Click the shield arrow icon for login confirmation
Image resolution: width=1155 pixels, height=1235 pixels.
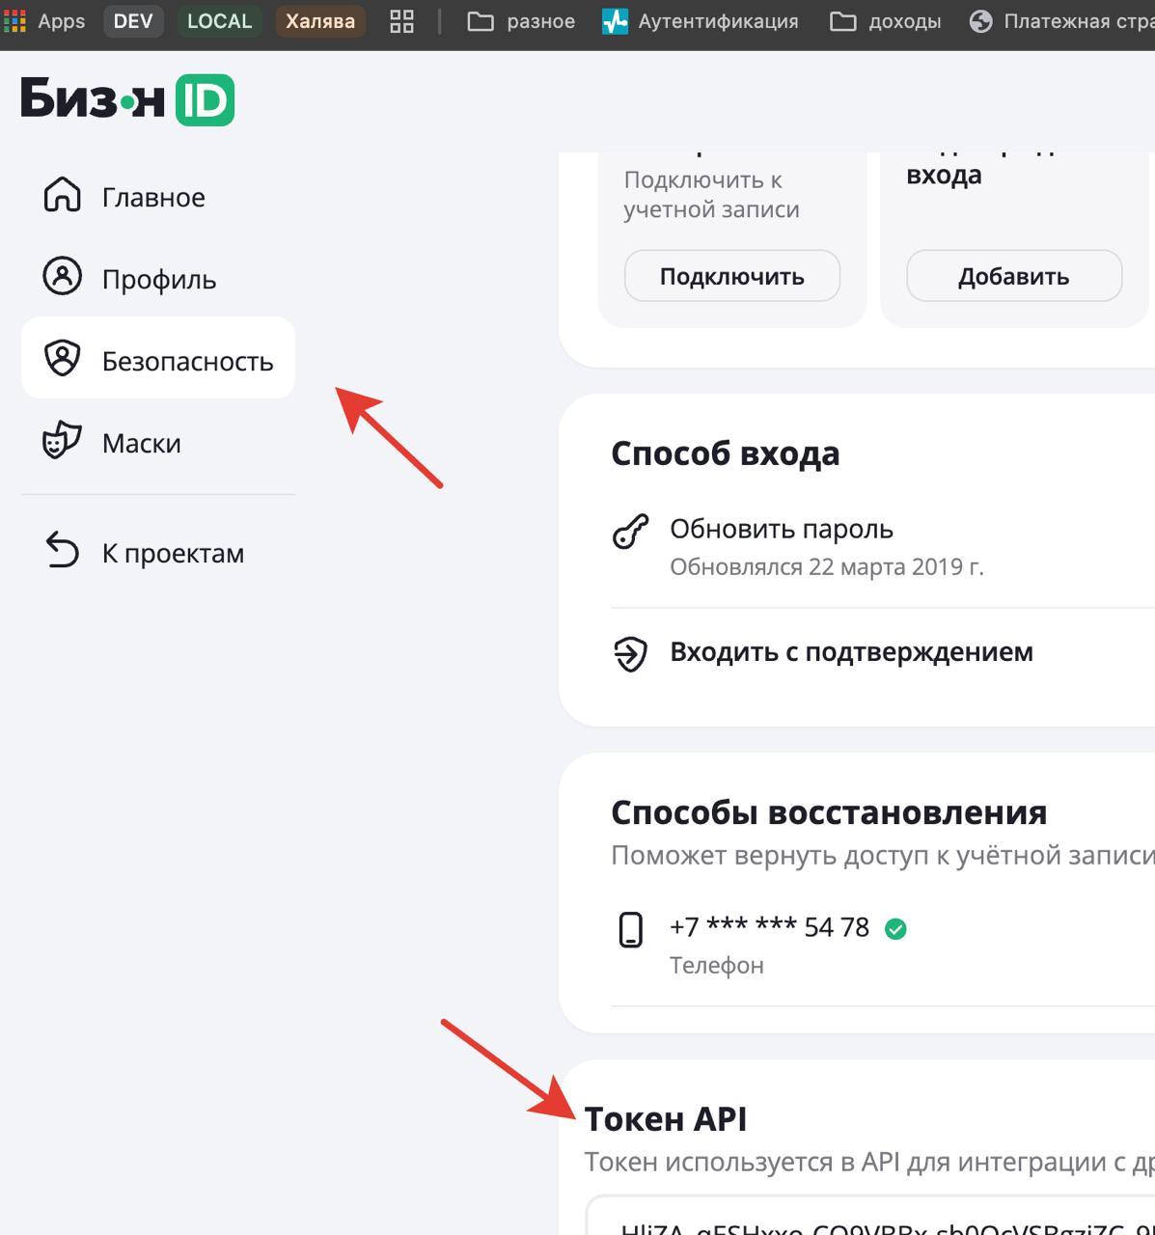coord(630,654)
